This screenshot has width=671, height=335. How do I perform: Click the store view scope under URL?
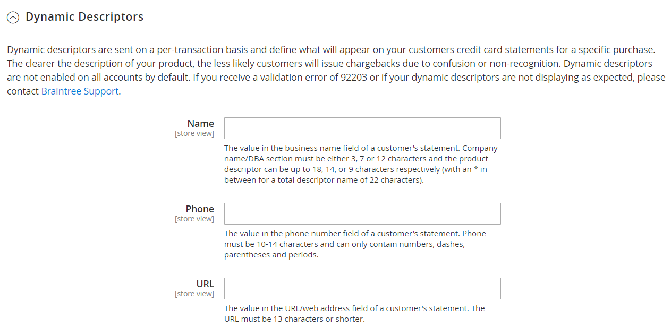(194, 294)
